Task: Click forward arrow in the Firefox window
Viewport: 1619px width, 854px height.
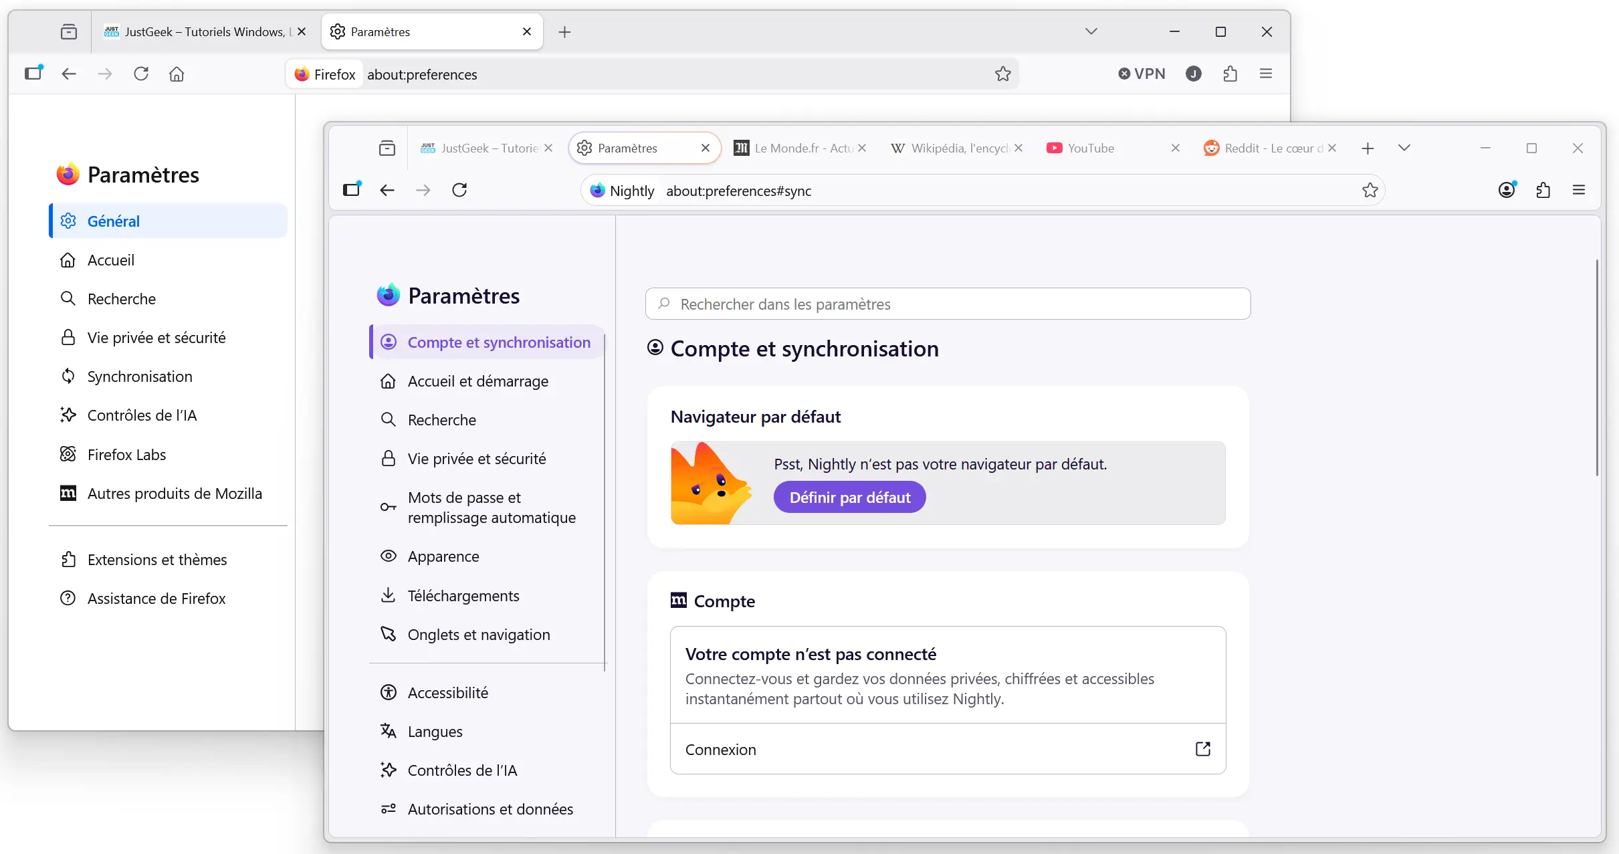Action: coord(105,74)
